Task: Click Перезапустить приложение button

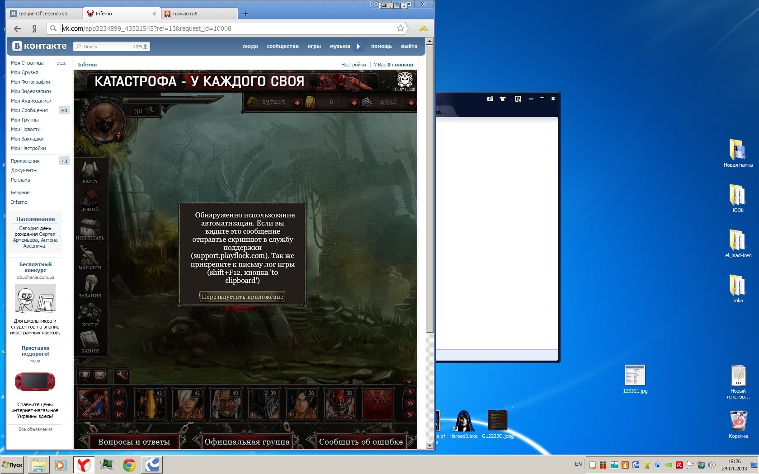Action: point(242,297)
